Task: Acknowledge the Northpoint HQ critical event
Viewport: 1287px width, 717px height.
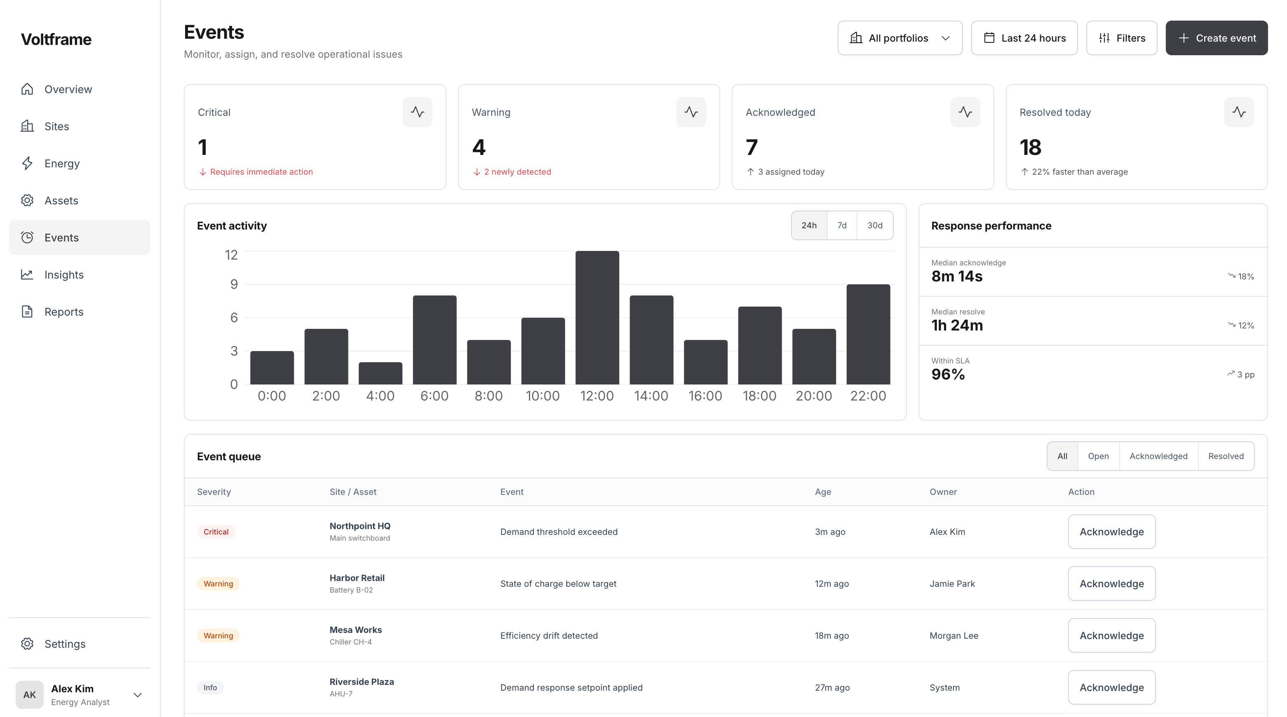Action: [1112, 531]
